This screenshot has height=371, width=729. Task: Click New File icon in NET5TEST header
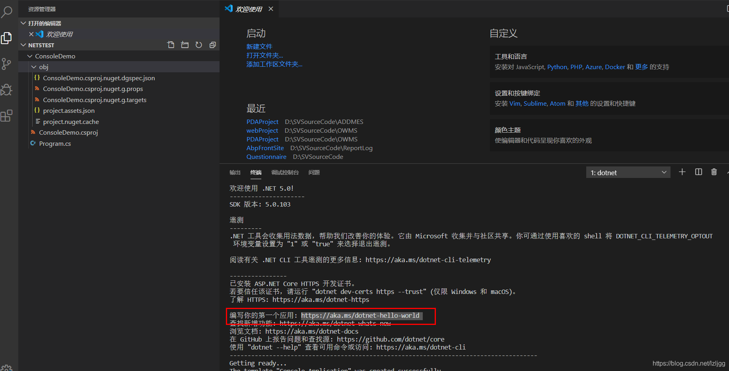(x=171, y=45)
